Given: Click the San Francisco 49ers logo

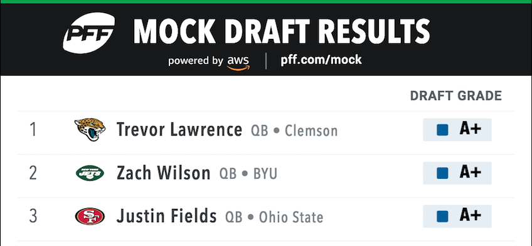Looking at the screenshot, I should point(90,216).
